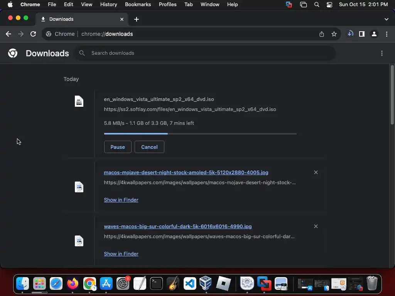The image size is (395, 296).
Task: Click the ISO download progress bar
Action: [x=200, y=134]
